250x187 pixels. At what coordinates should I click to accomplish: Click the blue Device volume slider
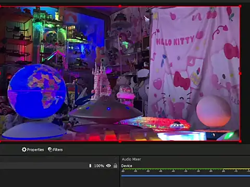(x=185, y=176)
